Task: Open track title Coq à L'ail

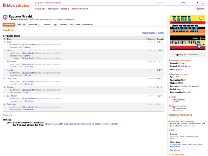Action: [x=12, y=79]
